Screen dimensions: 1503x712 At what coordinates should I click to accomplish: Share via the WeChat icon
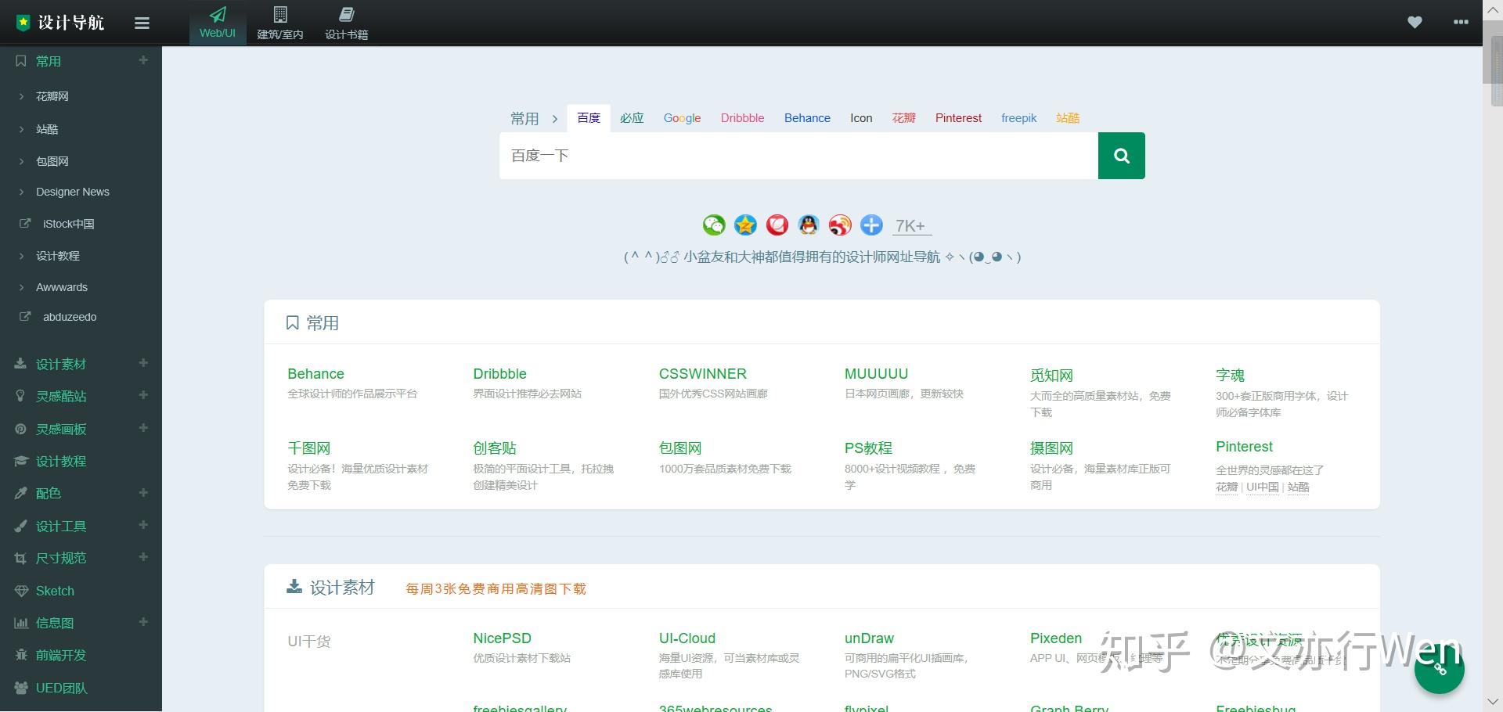tap(714, 225)
